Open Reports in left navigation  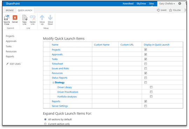tap(10, 56)
